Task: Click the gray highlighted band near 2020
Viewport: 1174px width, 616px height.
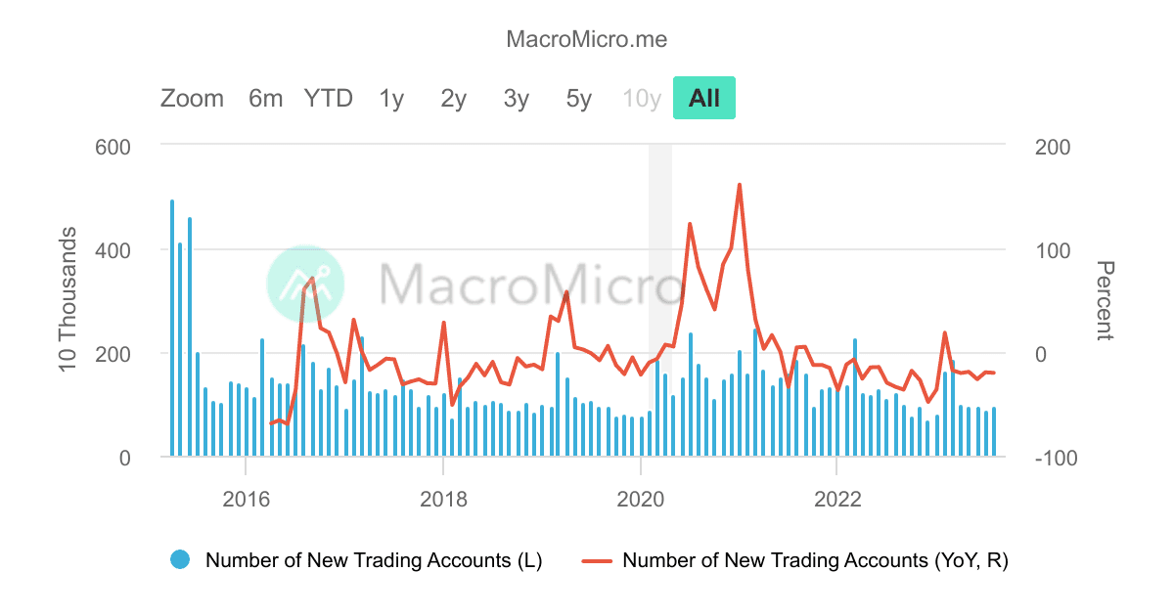Action: (x=658, y=293)
